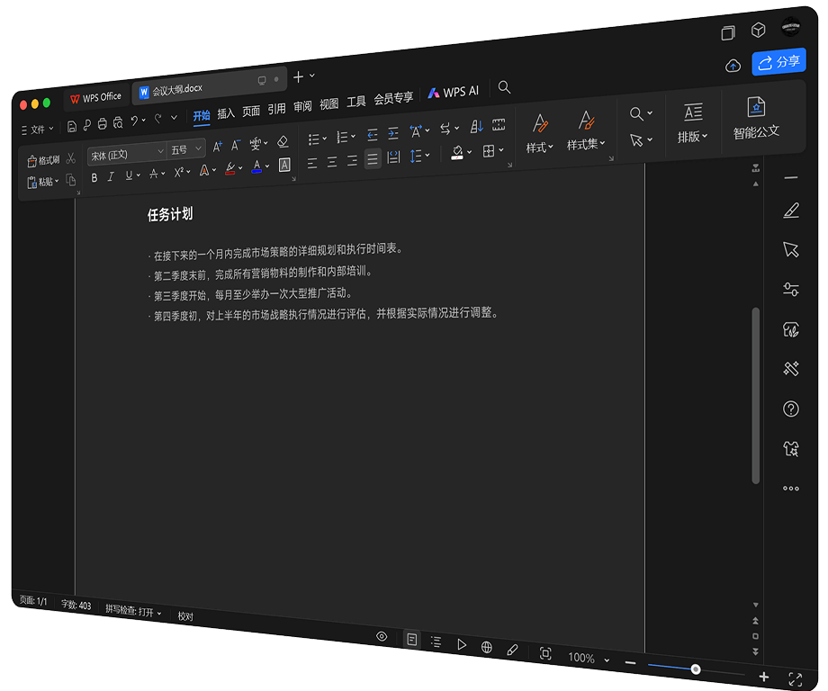
Task: Toggle eye protection mode icon in status bar
Action: (382, 636)
